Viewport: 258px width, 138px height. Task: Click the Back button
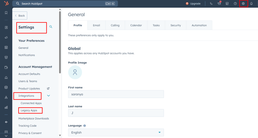click(20, 16)
